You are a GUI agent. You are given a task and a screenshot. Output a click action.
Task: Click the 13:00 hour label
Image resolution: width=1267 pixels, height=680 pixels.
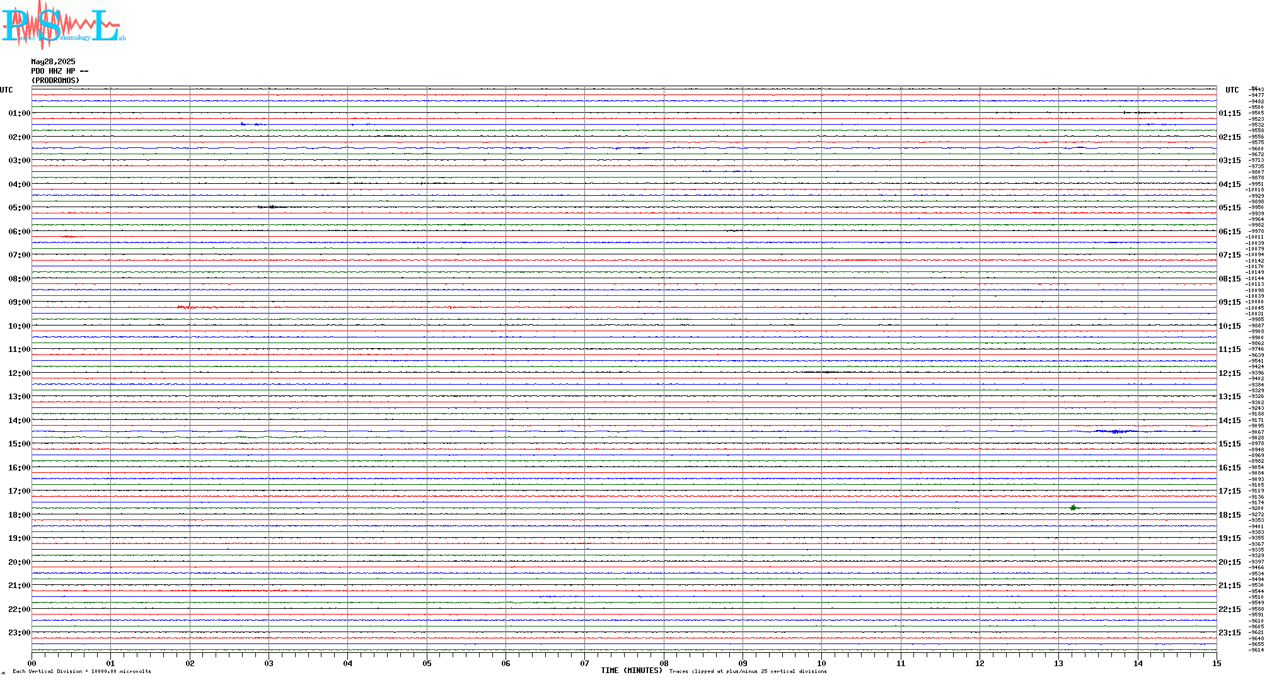[x=19, y=397]
